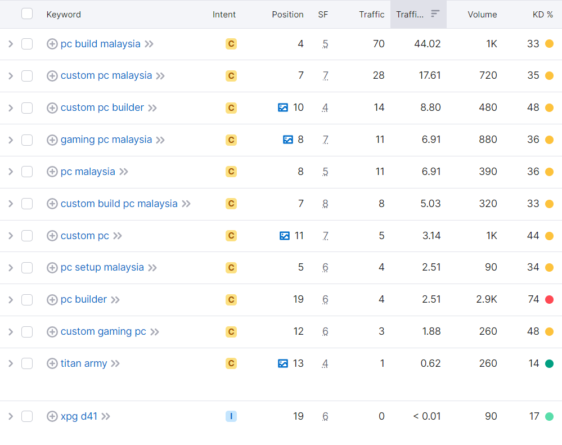
Task: Check the xpg d41 row checkbox
Action: pyautogui.click(x=26, y=416)
